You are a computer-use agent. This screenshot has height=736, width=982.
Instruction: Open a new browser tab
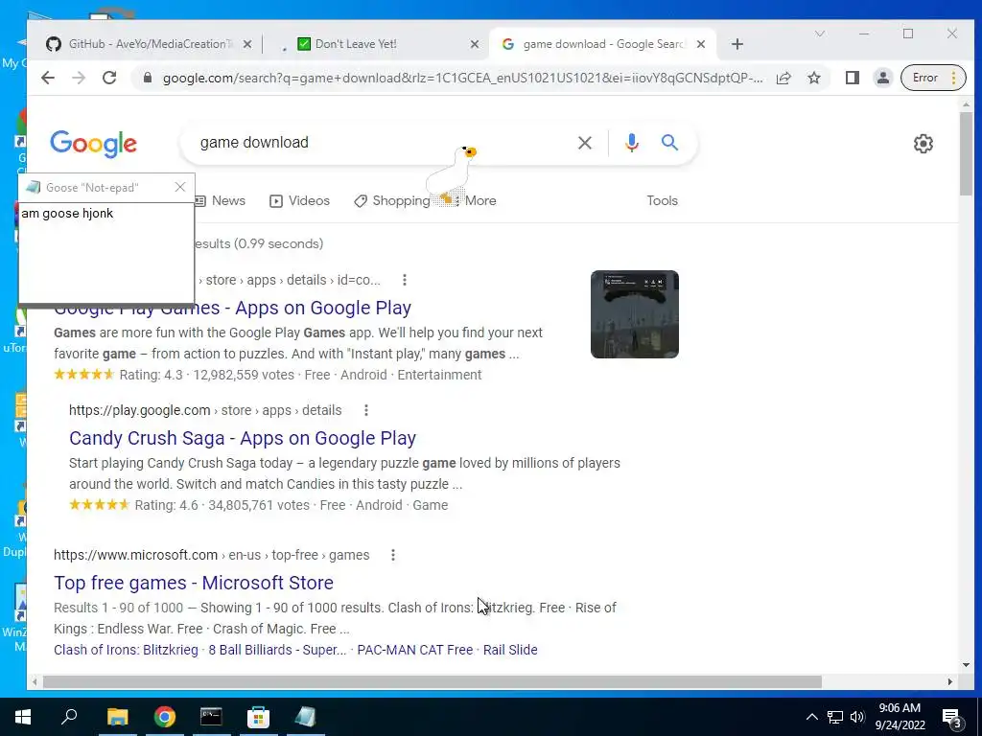click(737, 44)
